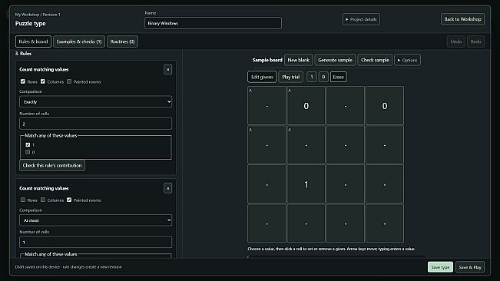Switch to Examples & checks tab
This screenshot has height=281, width=500.
tap(79, 41)
